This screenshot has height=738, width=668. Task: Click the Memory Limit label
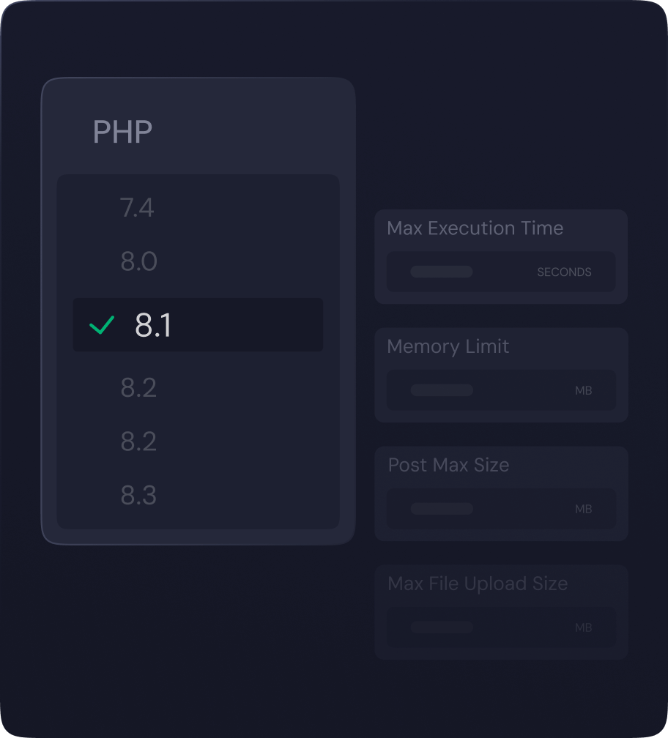448,347
